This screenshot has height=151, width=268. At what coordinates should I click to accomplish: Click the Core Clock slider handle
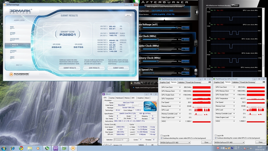158,39
